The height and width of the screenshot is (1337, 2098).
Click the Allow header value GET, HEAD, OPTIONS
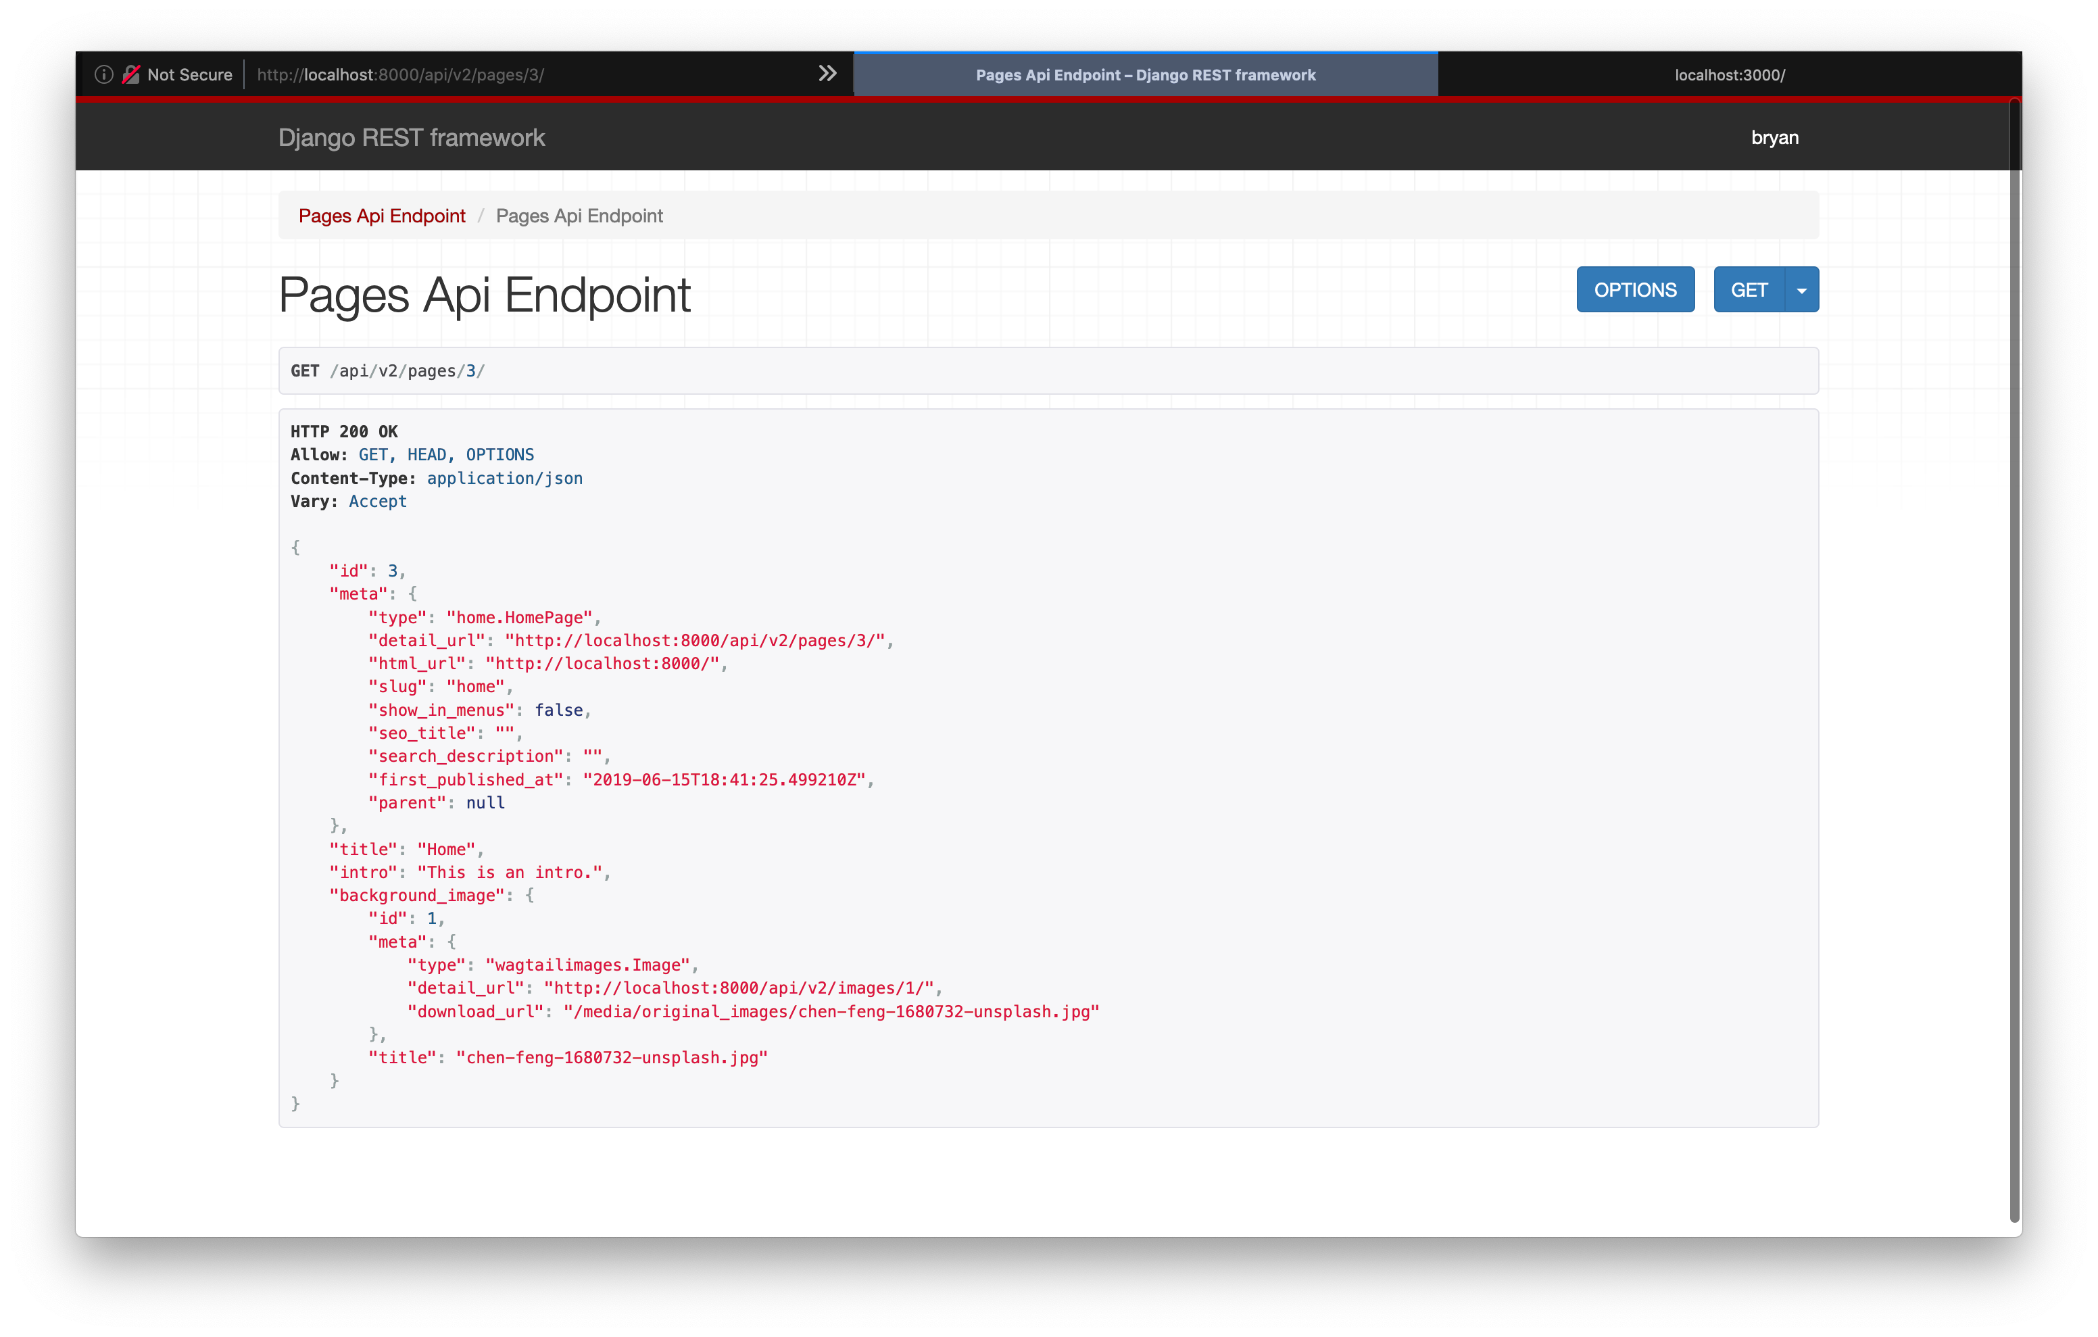pos(446,455)
